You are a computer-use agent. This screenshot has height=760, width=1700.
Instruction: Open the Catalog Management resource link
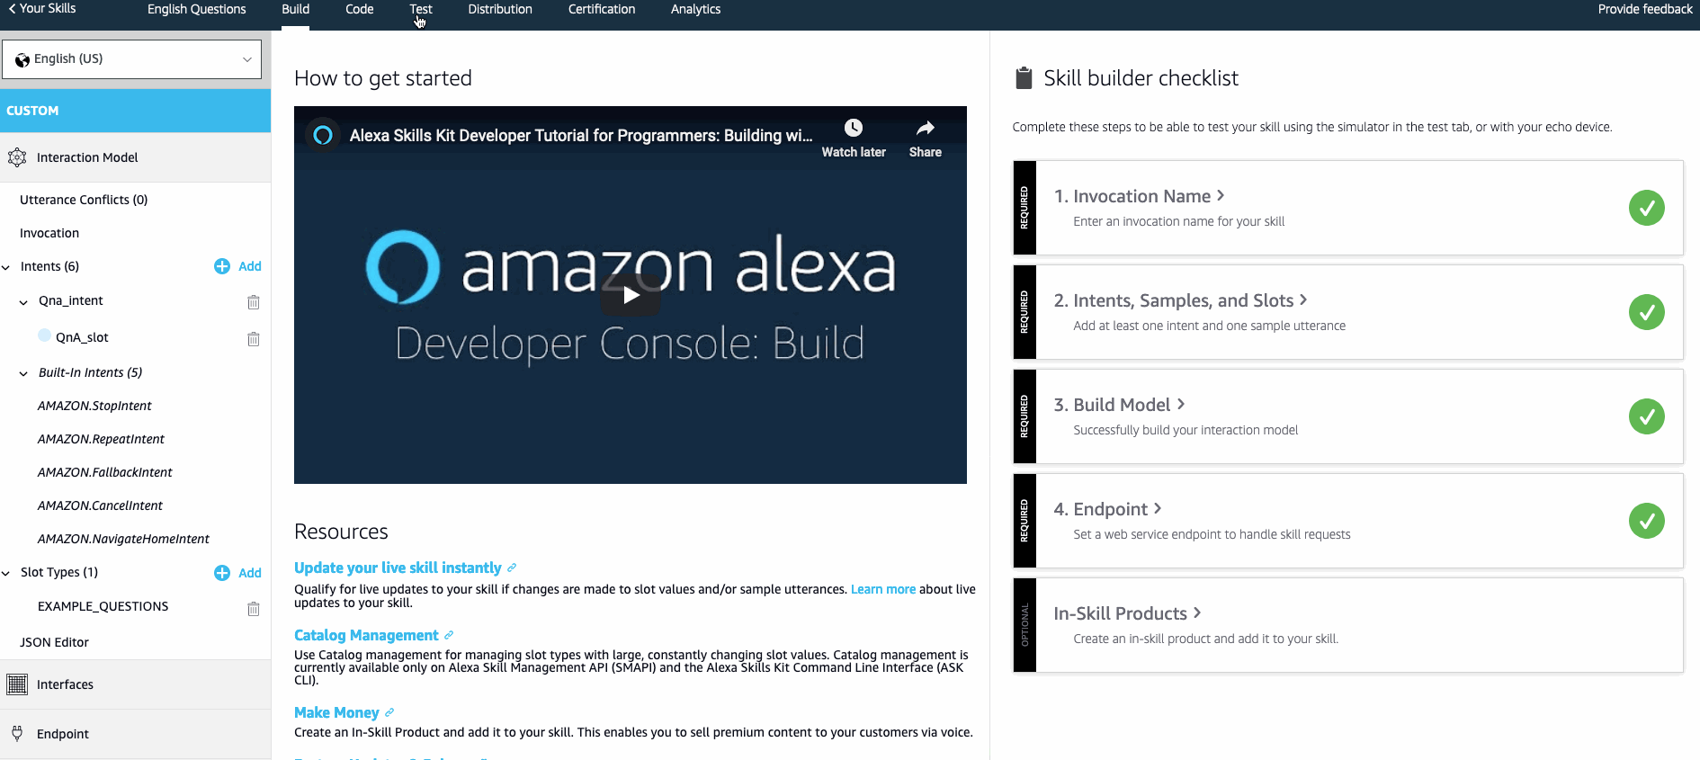[x=366, y=635]
